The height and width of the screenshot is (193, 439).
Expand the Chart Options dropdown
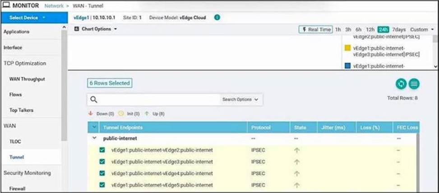coord(96,29)
